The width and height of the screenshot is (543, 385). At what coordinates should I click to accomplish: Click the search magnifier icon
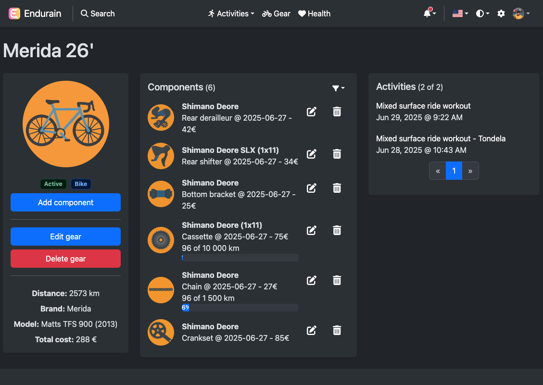tap(84, 13)
